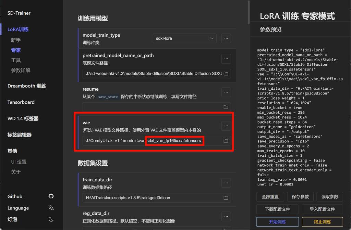
Task: Expand the model_train_type sdxl-lora dropdown
Action: click(184, 38)
